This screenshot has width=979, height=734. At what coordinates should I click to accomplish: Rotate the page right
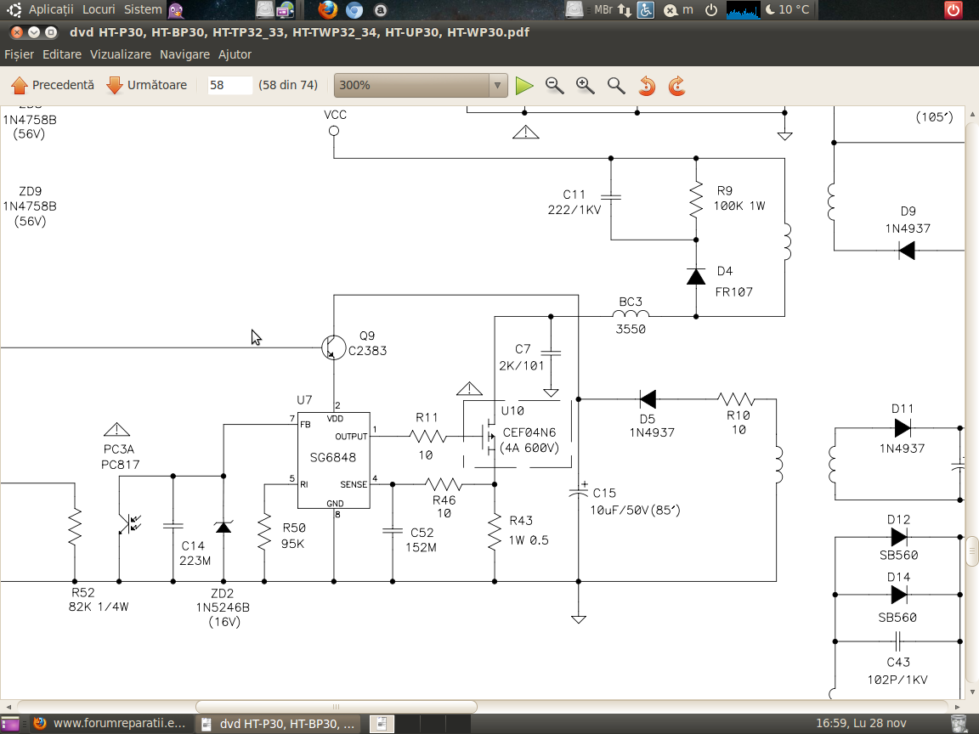point(677,86)
